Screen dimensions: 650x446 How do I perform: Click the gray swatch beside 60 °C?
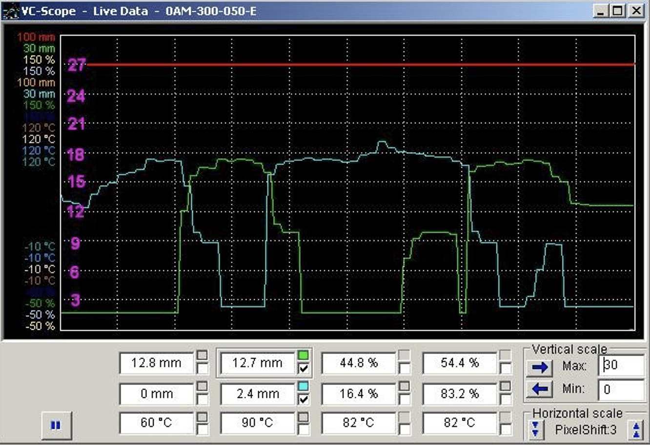pos(202,417)
